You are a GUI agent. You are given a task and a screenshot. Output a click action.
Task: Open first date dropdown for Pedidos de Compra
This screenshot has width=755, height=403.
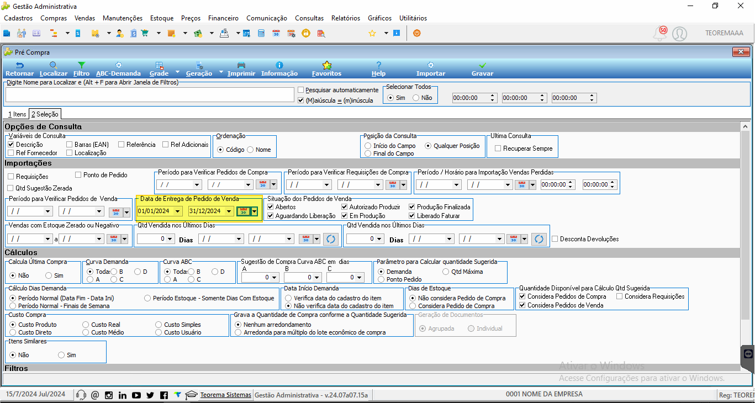pos(197,185)
